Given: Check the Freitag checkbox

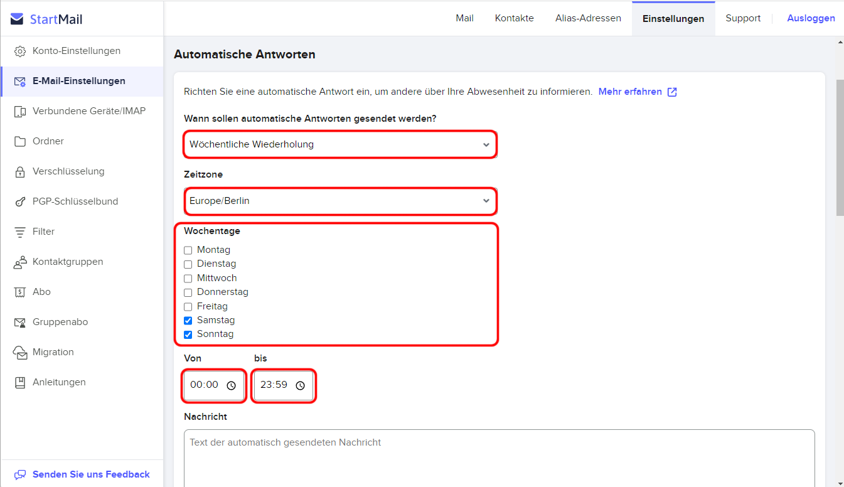Looking at the screenshot, I should point(188,307).
